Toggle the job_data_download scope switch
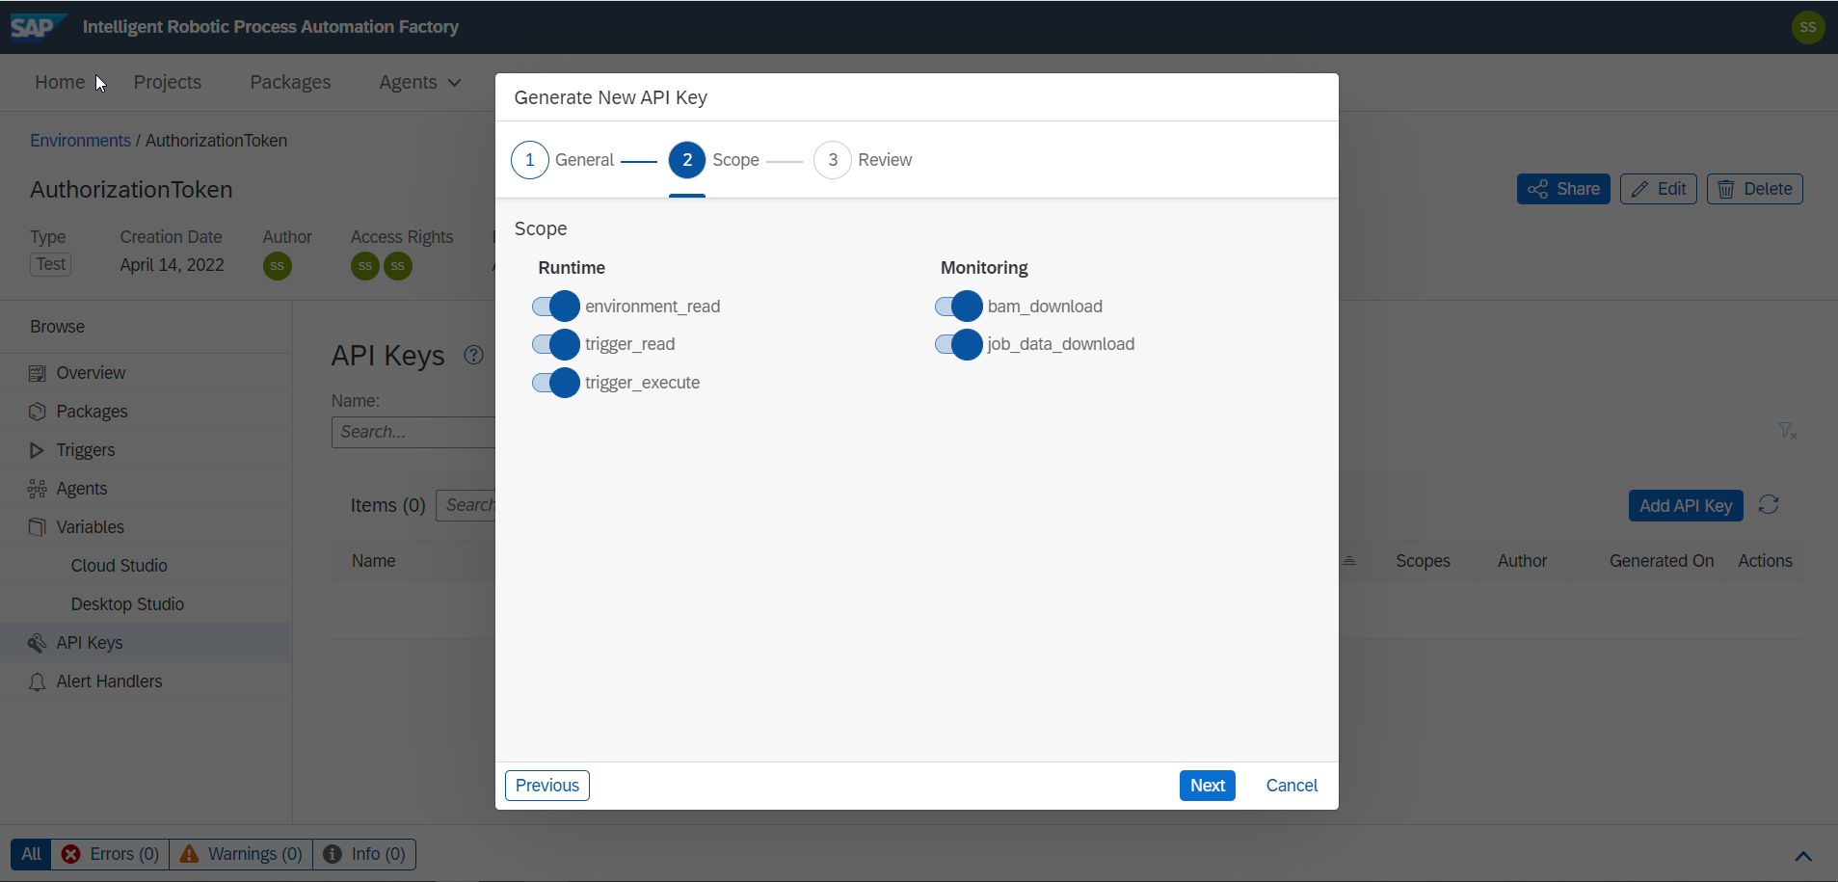The width and height of the screenshot is (1838, 882). [959, 344]
